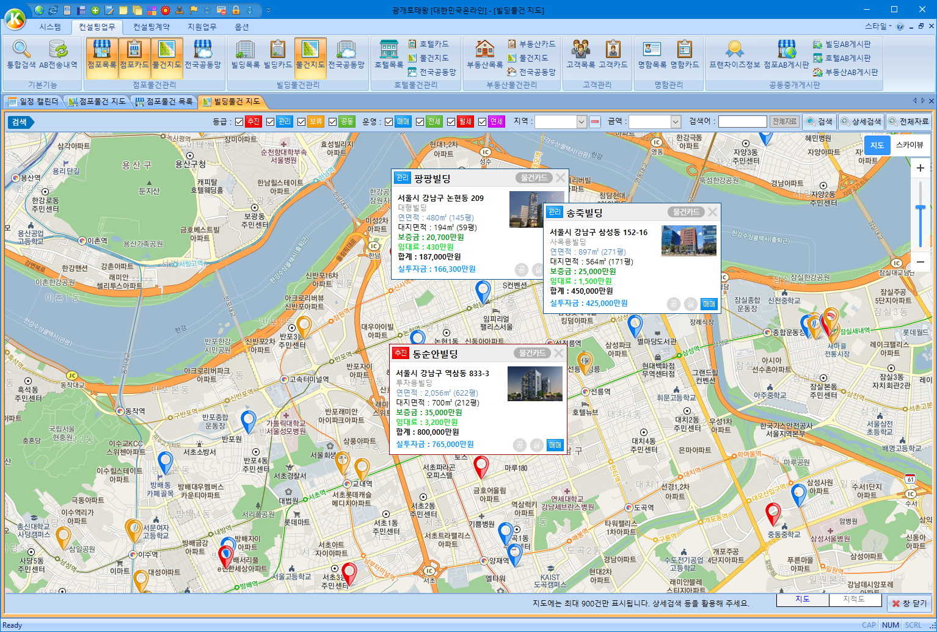Expand the 금액 price dropdown
The height and width of the screenshot is (632, 937).
676,122
